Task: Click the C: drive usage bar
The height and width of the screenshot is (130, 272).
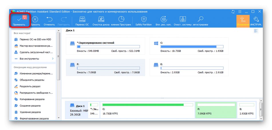Action: (x=192, y=47)
